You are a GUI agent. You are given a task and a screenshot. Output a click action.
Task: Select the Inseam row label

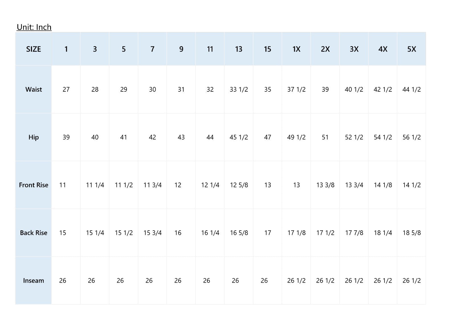pos(34,281)
